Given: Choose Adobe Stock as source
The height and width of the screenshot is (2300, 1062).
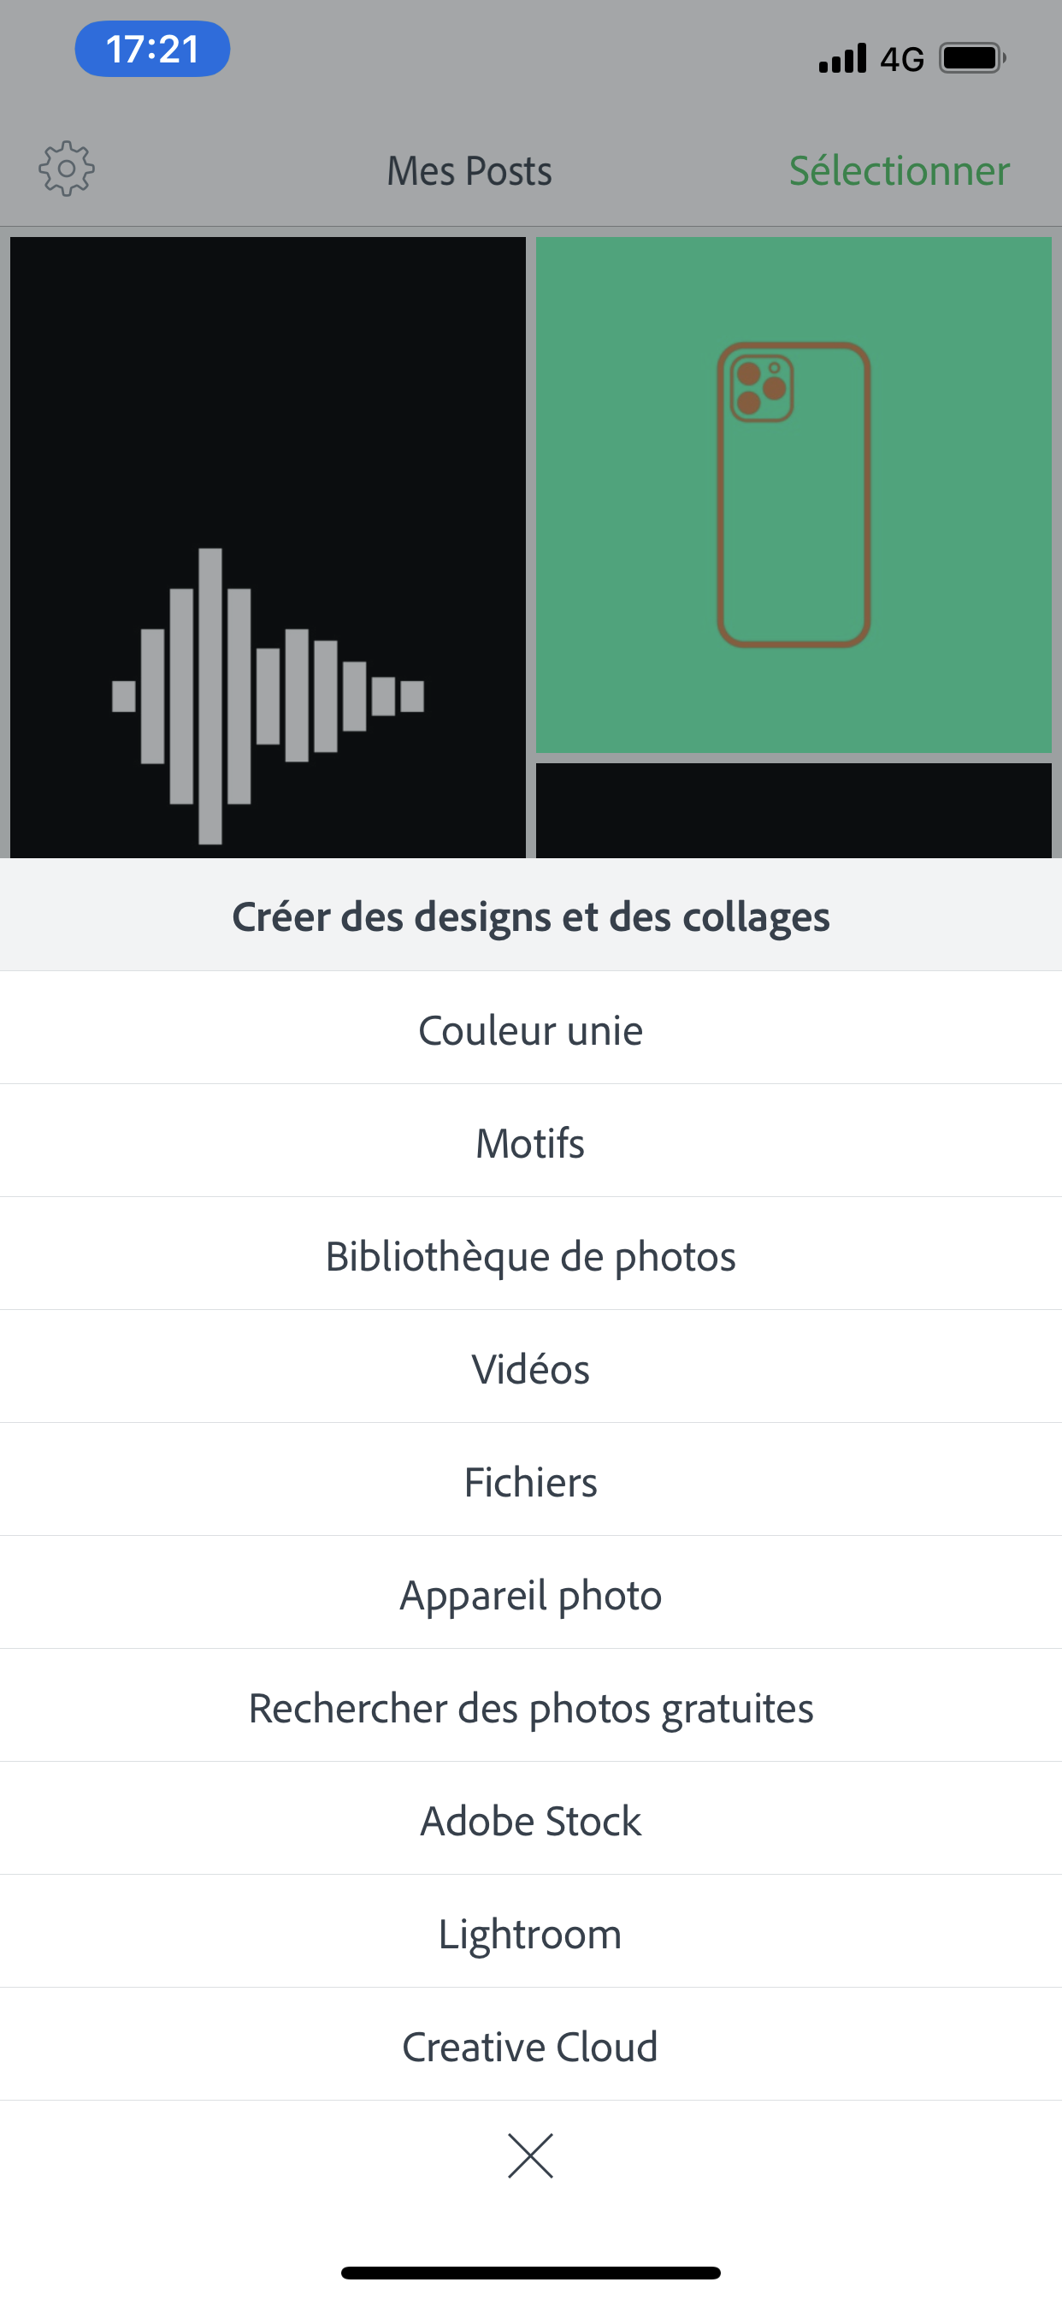Looking at the screenshot, I should tap(530, 1821).
